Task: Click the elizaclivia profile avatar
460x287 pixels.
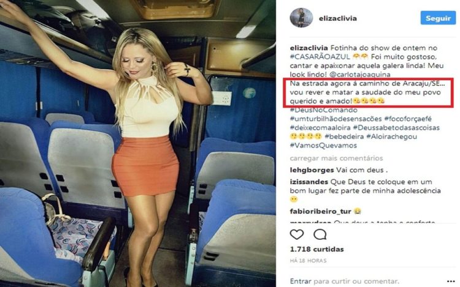Action: (x=301, y=18)
